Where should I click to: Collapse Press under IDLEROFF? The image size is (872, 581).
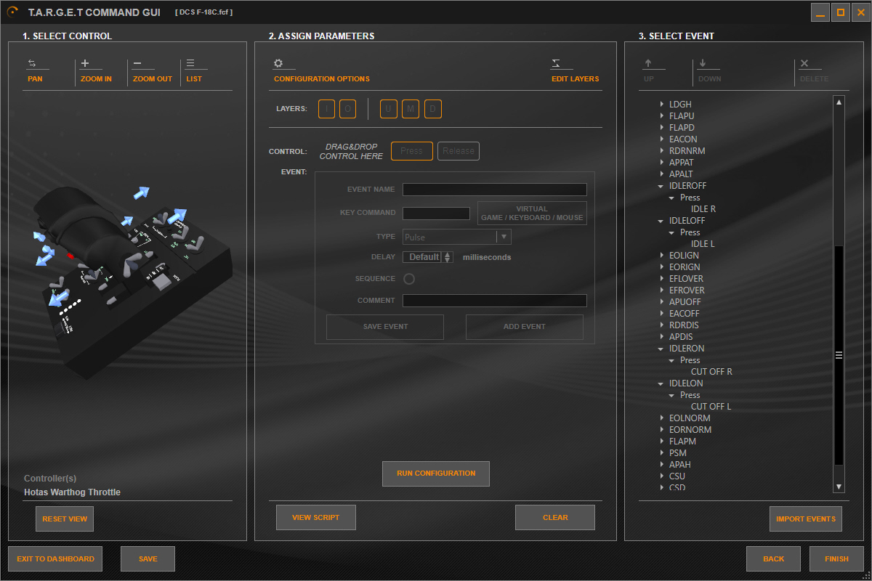point(672,198)
